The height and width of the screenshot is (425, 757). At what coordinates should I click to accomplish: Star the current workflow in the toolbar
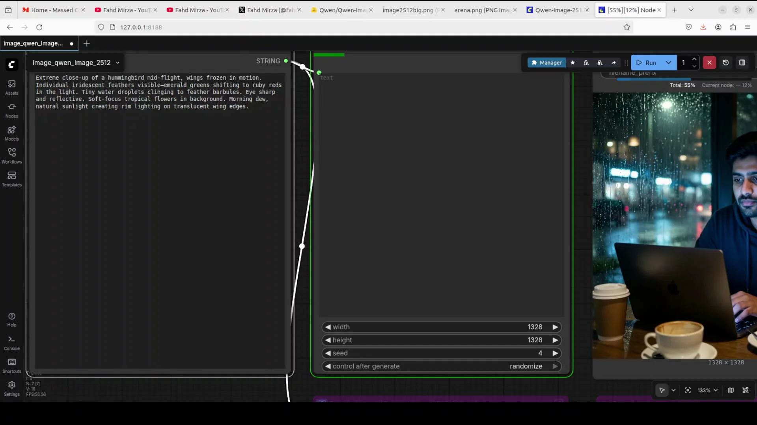(x=573, y=63)
